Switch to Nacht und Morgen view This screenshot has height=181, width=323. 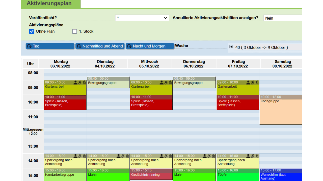150,46
